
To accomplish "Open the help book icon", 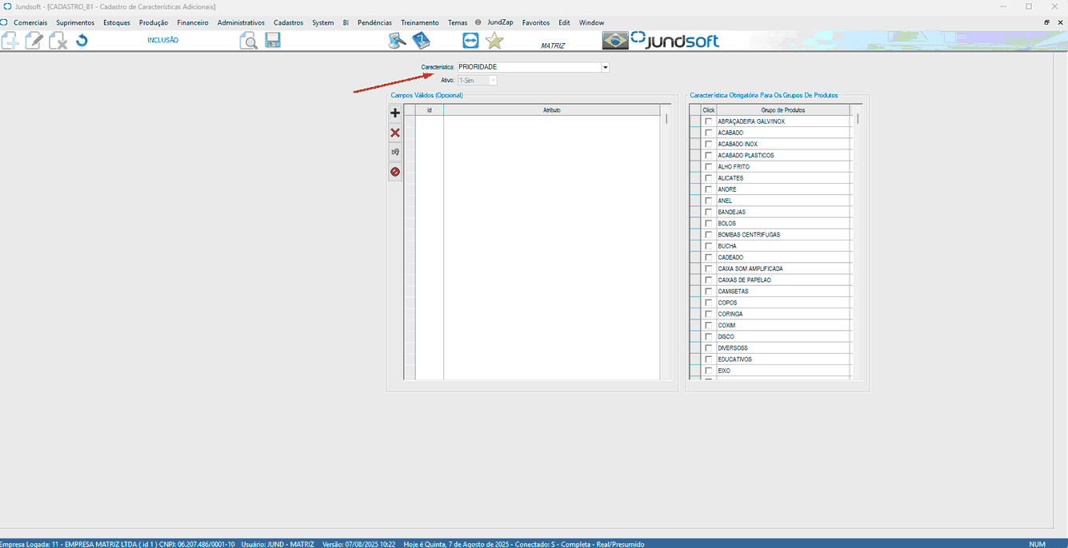I will pos(421,41).
